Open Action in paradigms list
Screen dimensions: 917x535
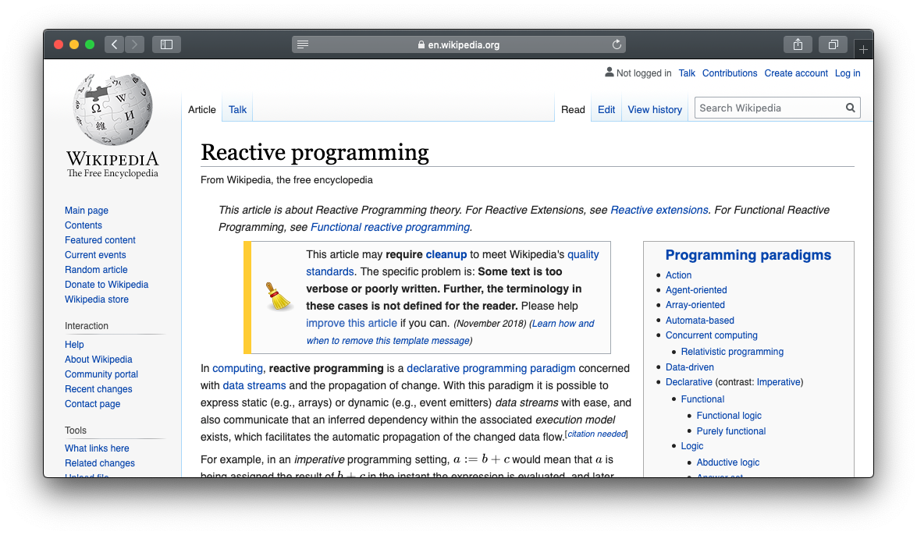[678, 275]
